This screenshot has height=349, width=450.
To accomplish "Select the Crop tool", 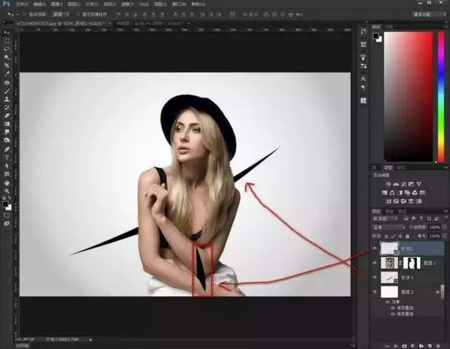I will pos(7,66).
